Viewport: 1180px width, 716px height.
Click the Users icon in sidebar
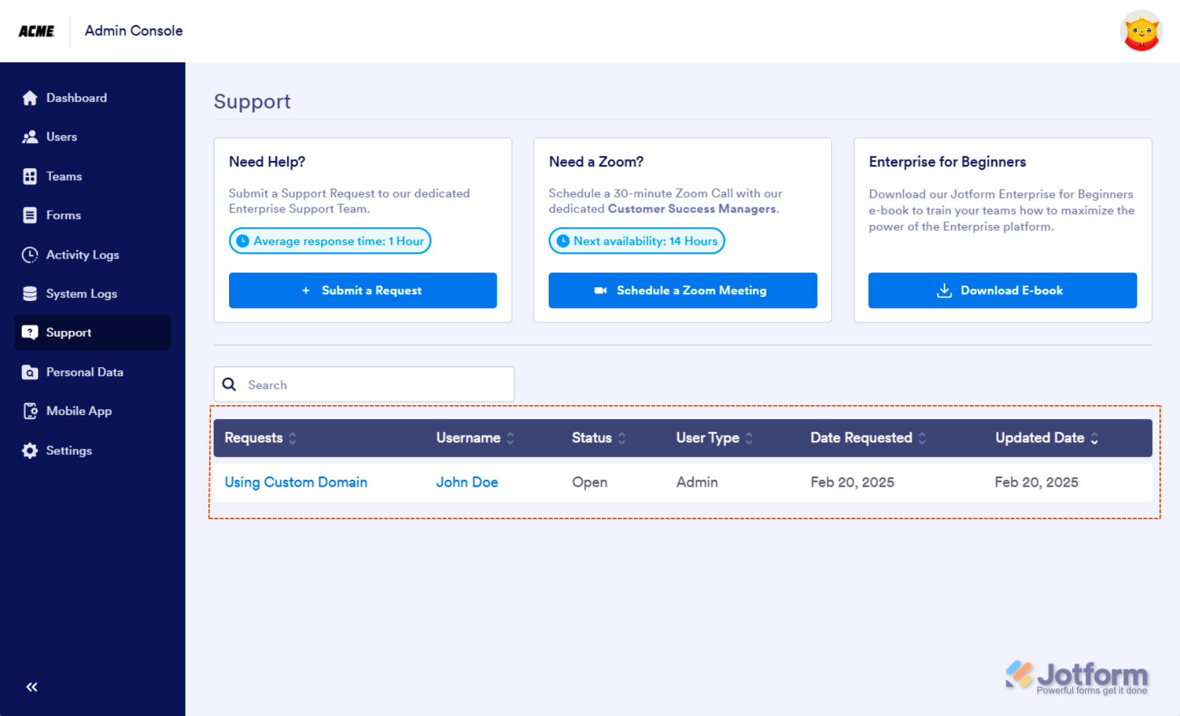30,137
